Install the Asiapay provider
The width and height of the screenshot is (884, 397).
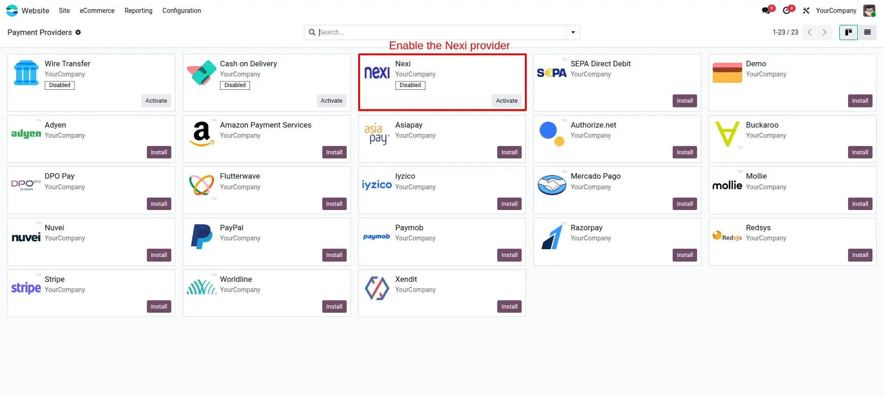click(509, 152)
